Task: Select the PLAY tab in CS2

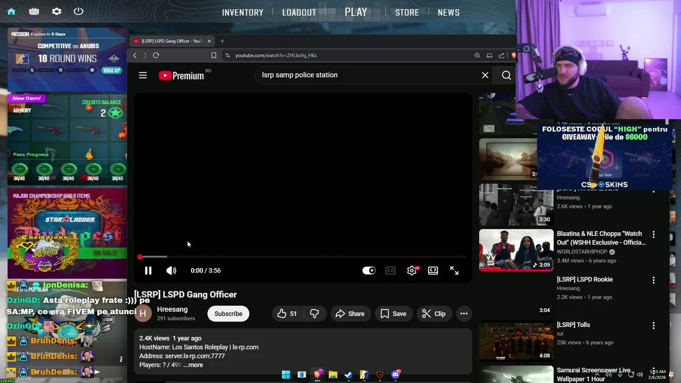Action: tap(356, 12)
